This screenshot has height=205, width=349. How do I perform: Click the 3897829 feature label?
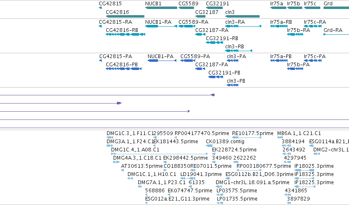coord(298,199)
